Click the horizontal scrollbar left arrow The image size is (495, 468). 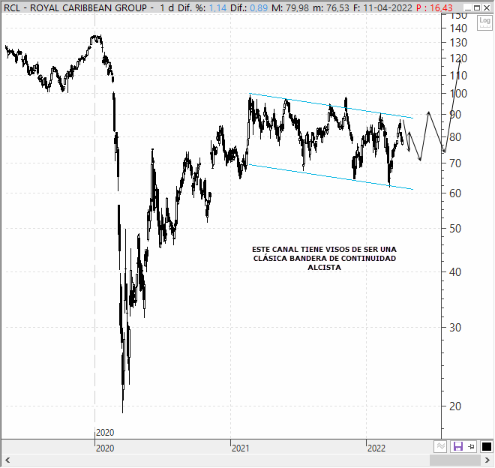(7, 460)
